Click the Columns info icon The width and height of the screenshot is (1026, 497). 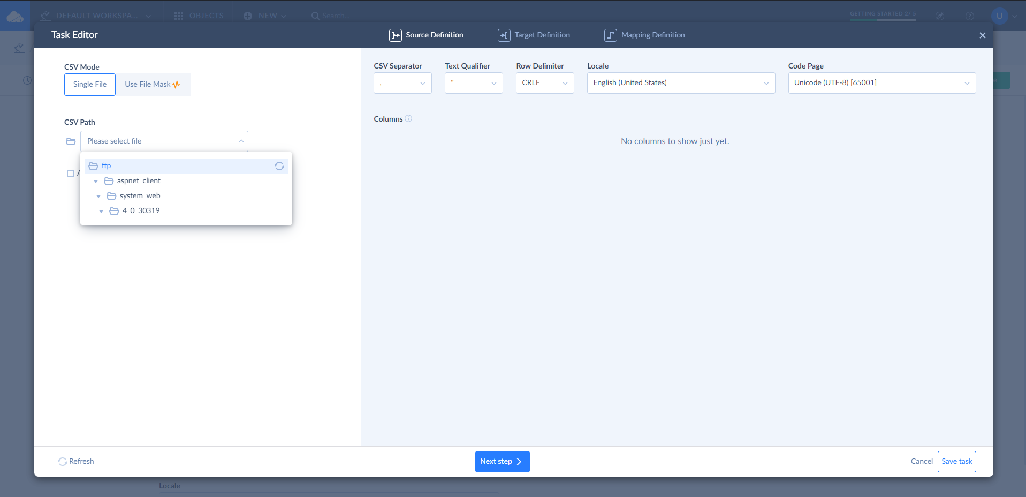[x=408, y=119]
